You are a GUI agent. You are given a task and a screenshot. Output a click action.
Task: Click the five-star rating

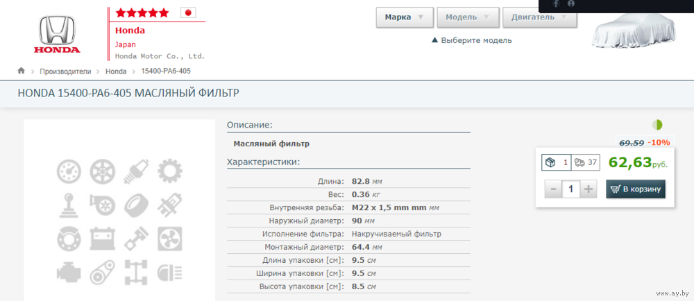tap(142, 12)
